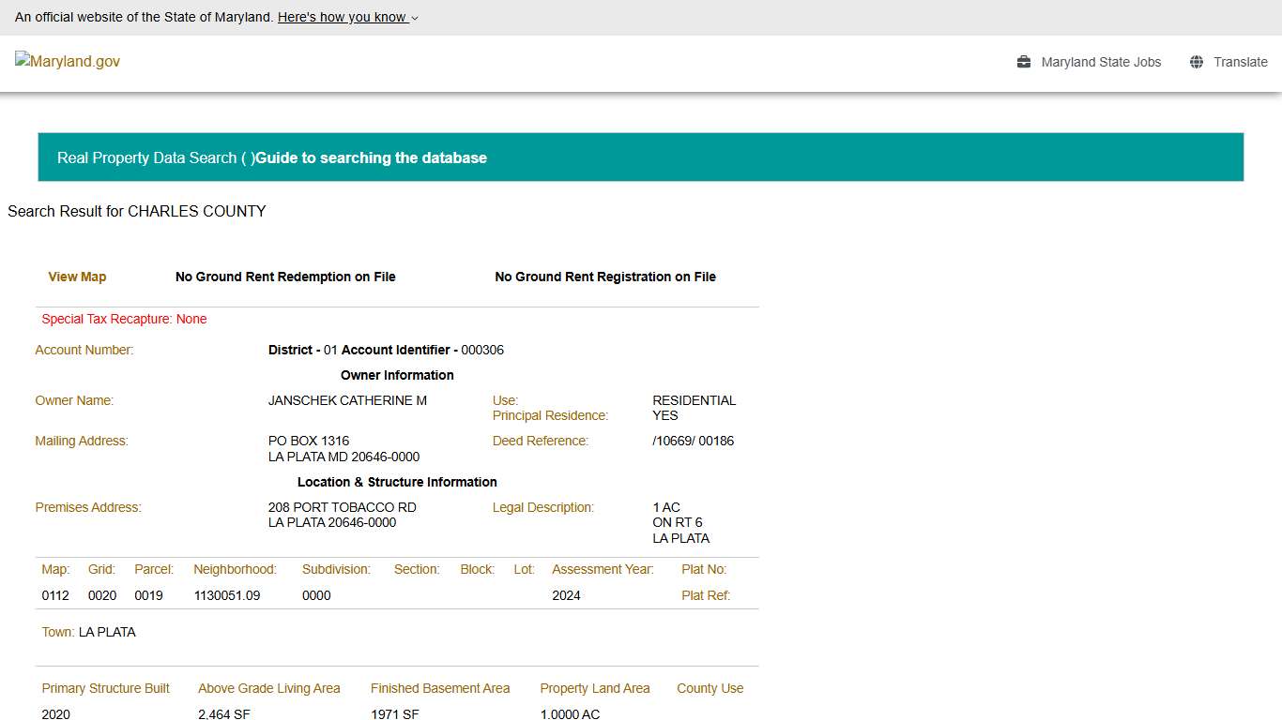Image resolution: width=1282 pixels, height=720 pixels.
Task: Select the Legal Description label
Action: point(542,507)
